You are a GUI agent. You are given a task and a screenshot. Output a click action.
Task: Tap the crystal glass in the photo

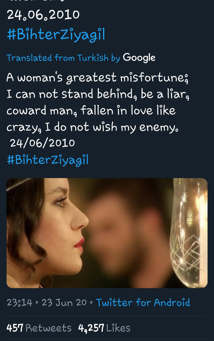click(x=189, y=232)
